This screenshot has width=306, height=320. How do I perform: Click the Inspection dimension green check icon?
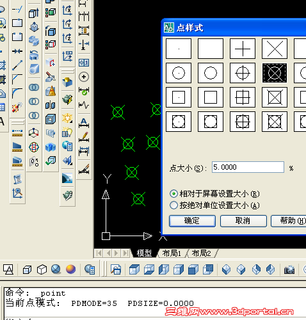click(84, 91)
